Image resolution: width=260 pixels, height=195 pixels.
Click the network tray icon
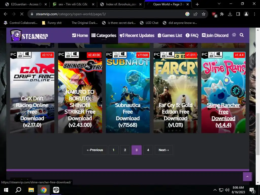point(221,190)
